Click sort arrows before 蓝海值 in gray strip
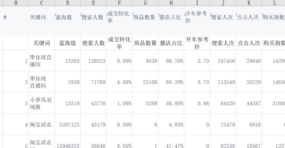The image size is (285, 148). coord(55,15)
